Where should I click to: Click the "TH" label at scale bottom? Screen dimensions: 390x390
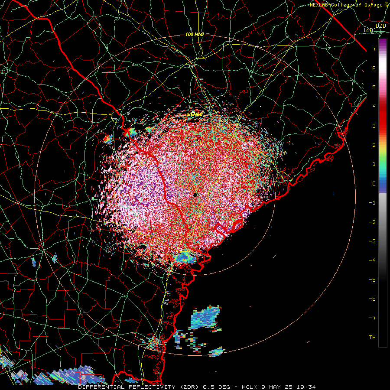click(372, 338)
